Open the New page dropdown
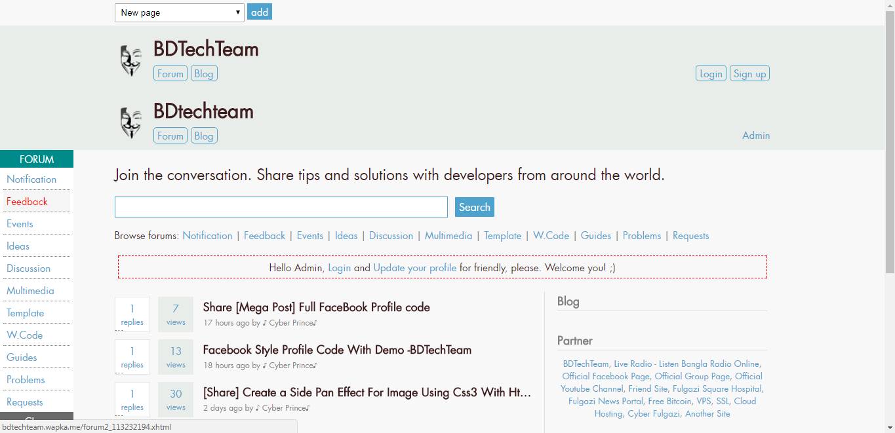 click(x=180, y=12)
